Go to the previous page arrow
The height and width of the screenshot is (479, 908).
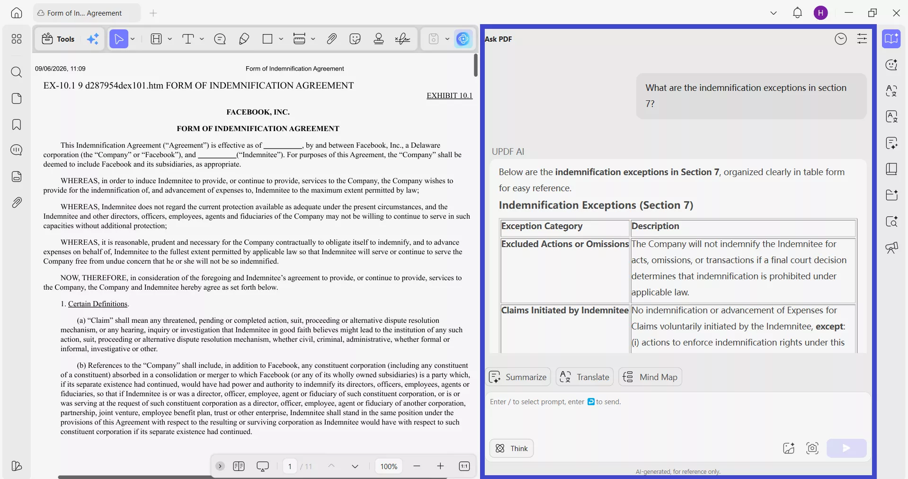(331, 466)
